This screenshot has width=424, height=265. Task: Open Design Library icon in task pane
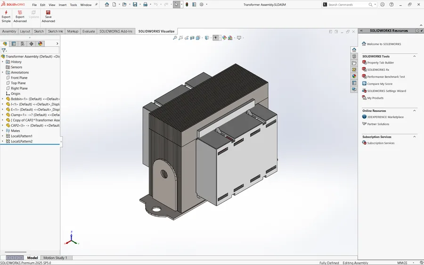[x=354, y=56]
